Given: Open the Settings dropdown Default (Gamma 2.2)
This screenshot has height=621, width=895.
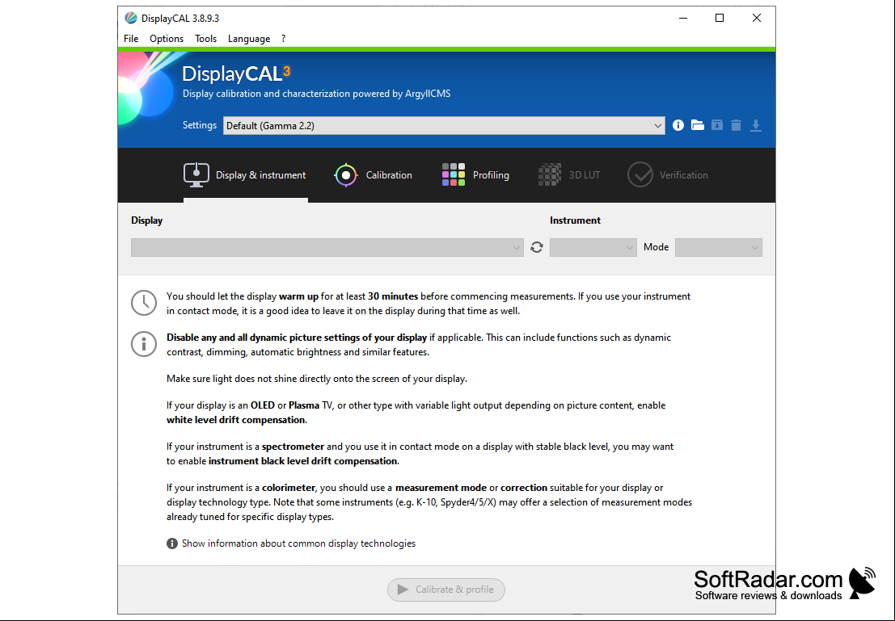Looking at the screenshot, I should pos(444,126).
